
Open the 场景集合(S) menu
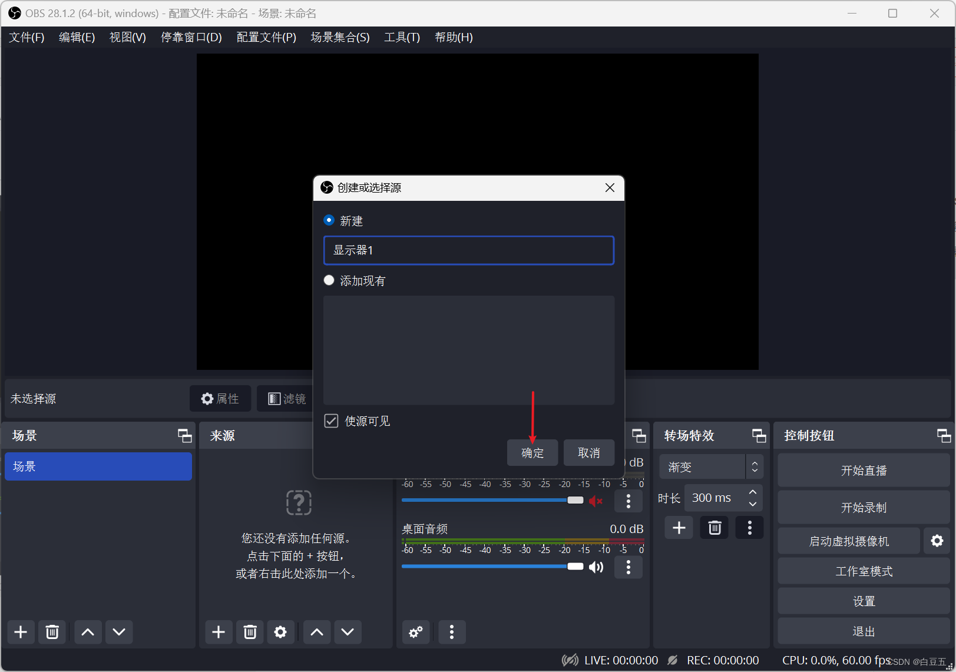(340, 37)
